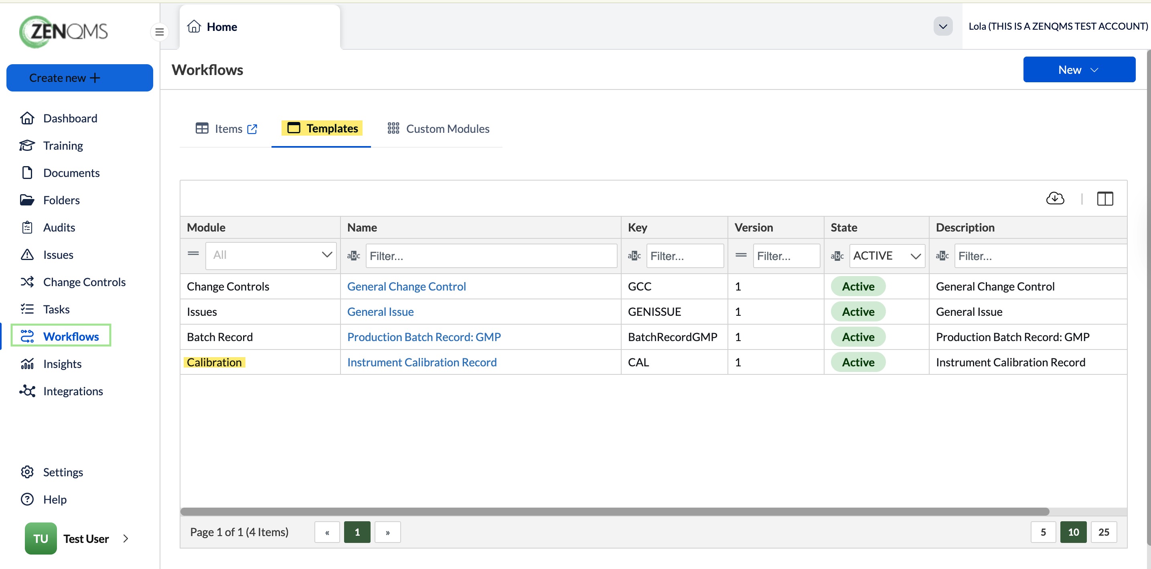Collapse sidebar with the hamburger icon
The width and height of the screenshot is (1151, 569).
160,32
